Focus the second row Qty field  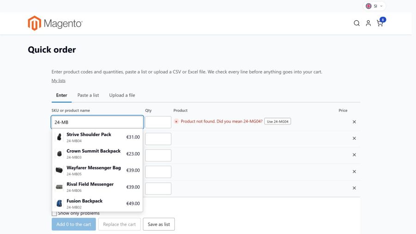(x=158, y=139)
